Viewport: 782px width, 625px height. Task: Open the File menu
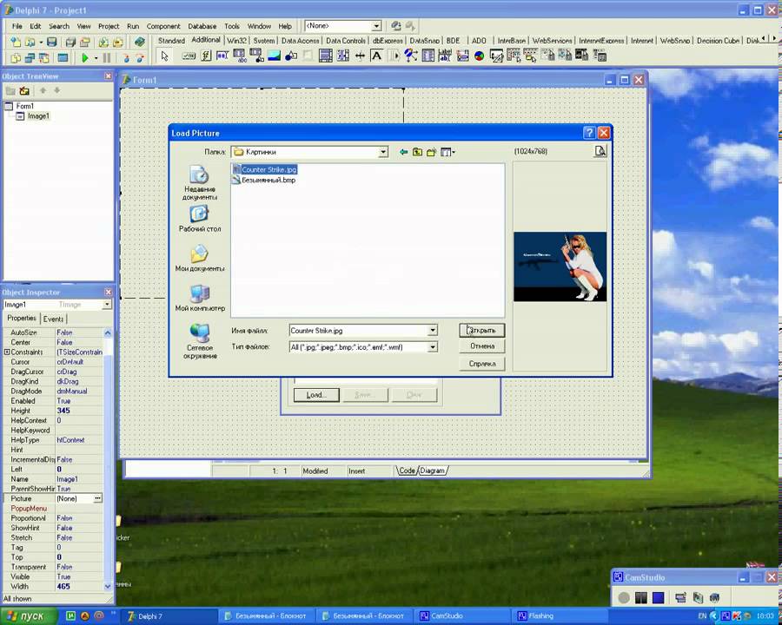click(x=17, y=26)
